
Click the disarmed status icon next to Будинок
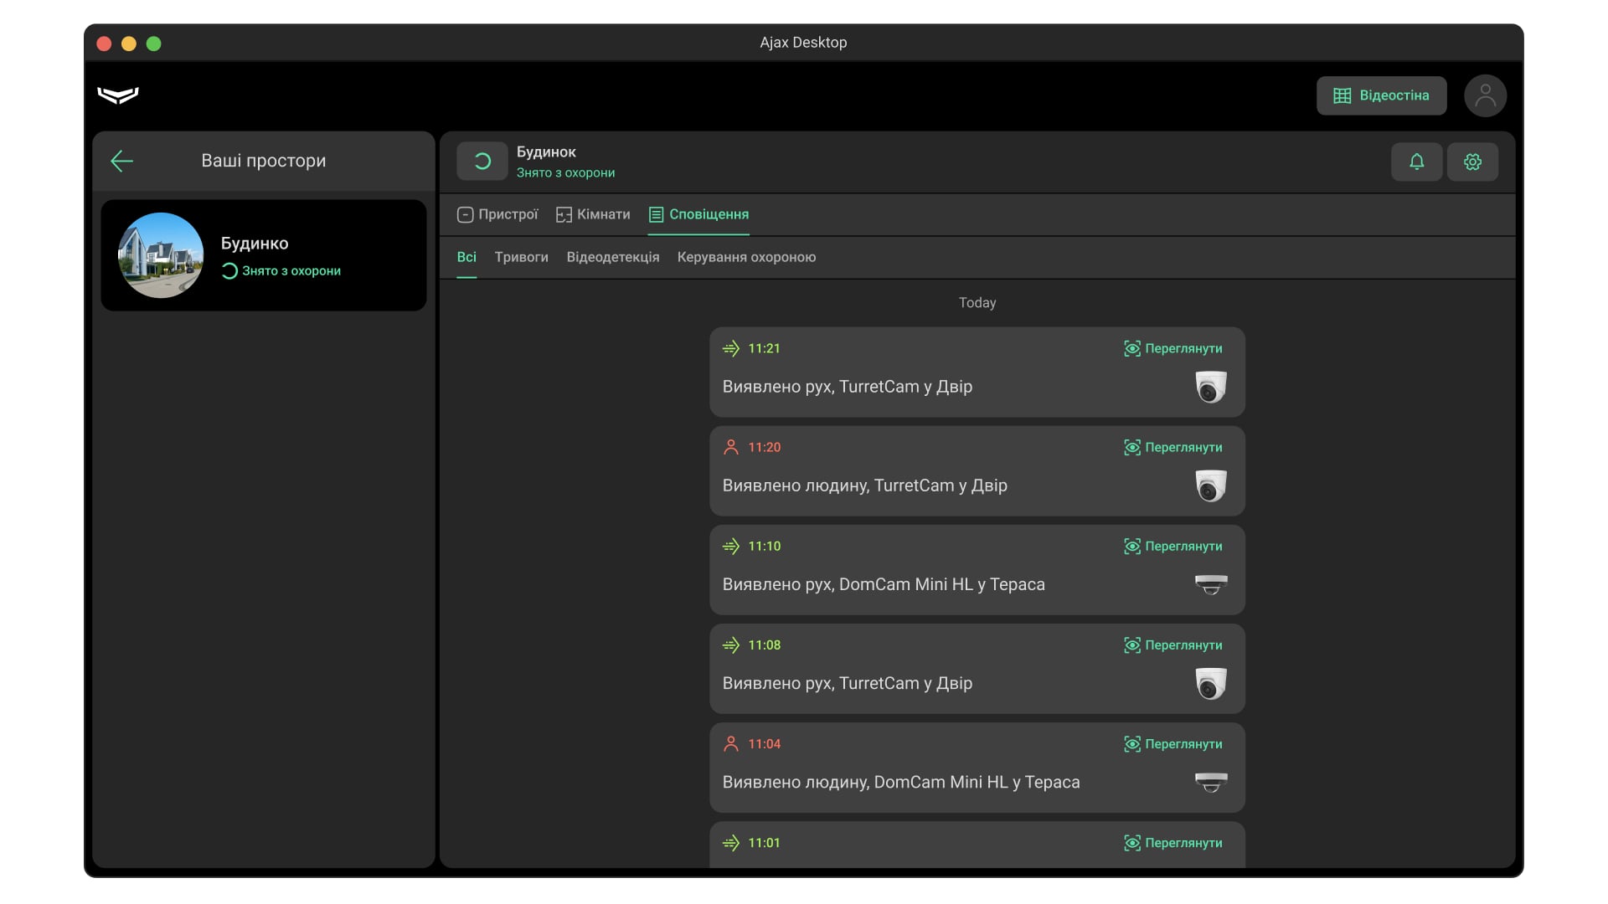click(482, 161)
